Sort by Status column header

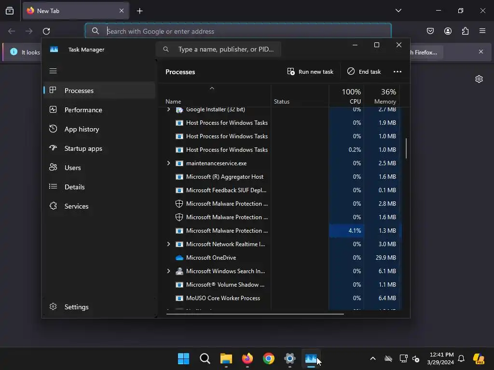pyautogui.click(x=300, y=96)
